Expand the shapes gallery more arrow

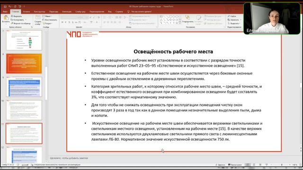coord(180,23)
